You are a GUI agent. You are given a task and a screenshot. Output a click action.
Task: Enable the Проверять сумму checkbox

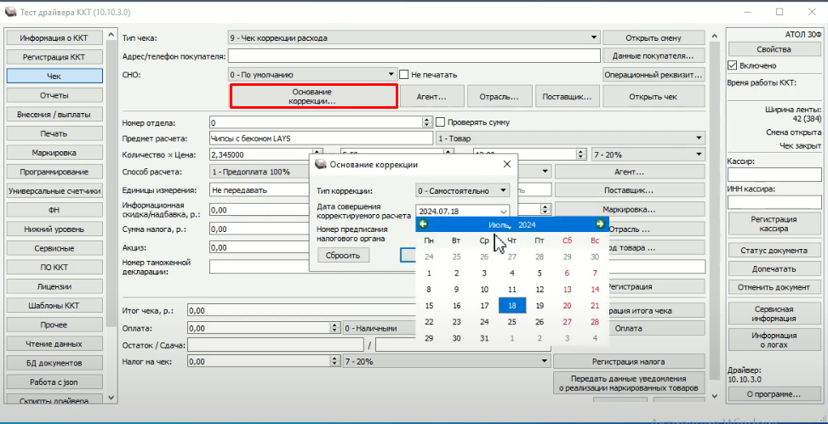441,122
